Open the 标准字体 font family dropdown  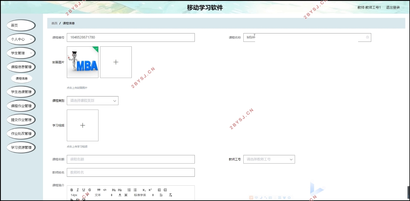(144, 195)
